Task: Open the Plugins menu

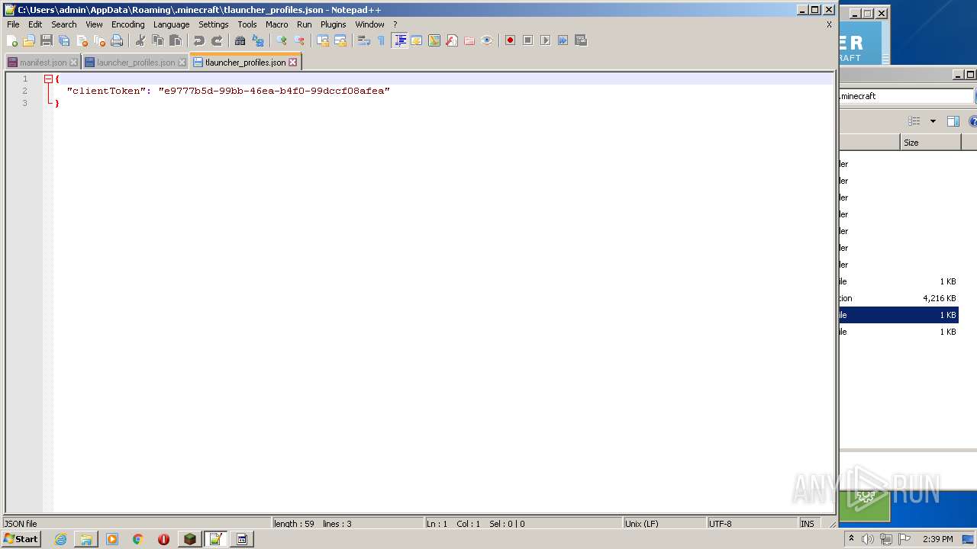Action: (x=333, y=24)
